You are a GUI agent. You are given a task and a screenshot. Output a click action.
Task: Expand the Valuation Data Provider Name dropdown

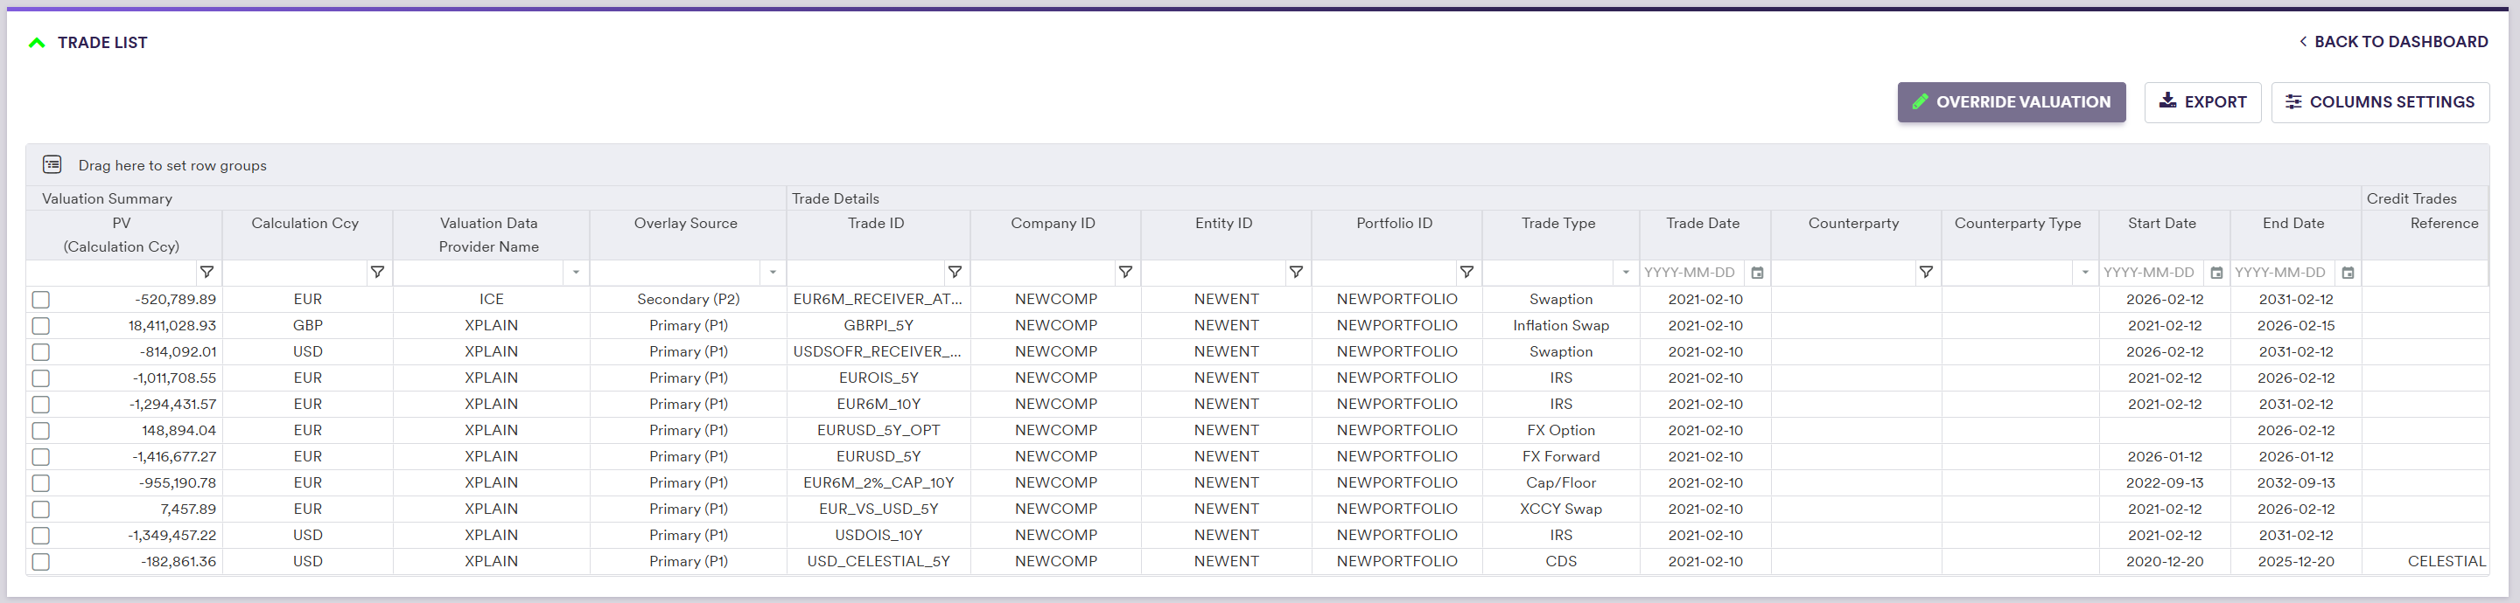pos(577,273)
